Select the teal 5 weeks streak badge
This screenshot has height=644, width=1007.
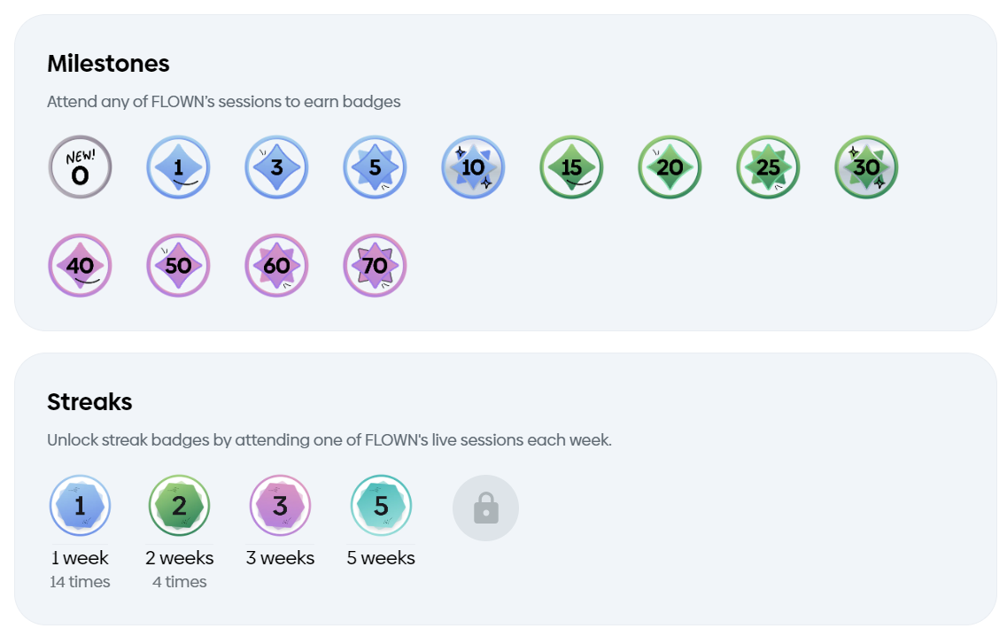pos(381,505)
